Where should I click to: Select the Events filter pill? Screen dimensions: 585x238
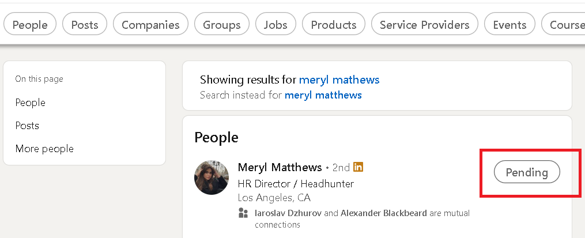tap(509, 25)
